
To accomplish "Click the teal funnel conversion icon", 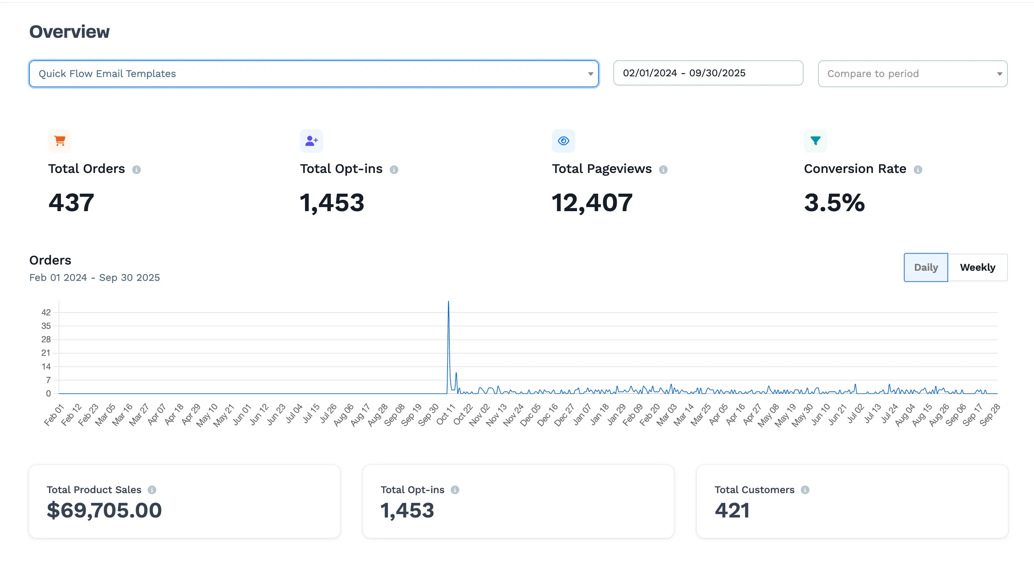I will coord(815,141).
